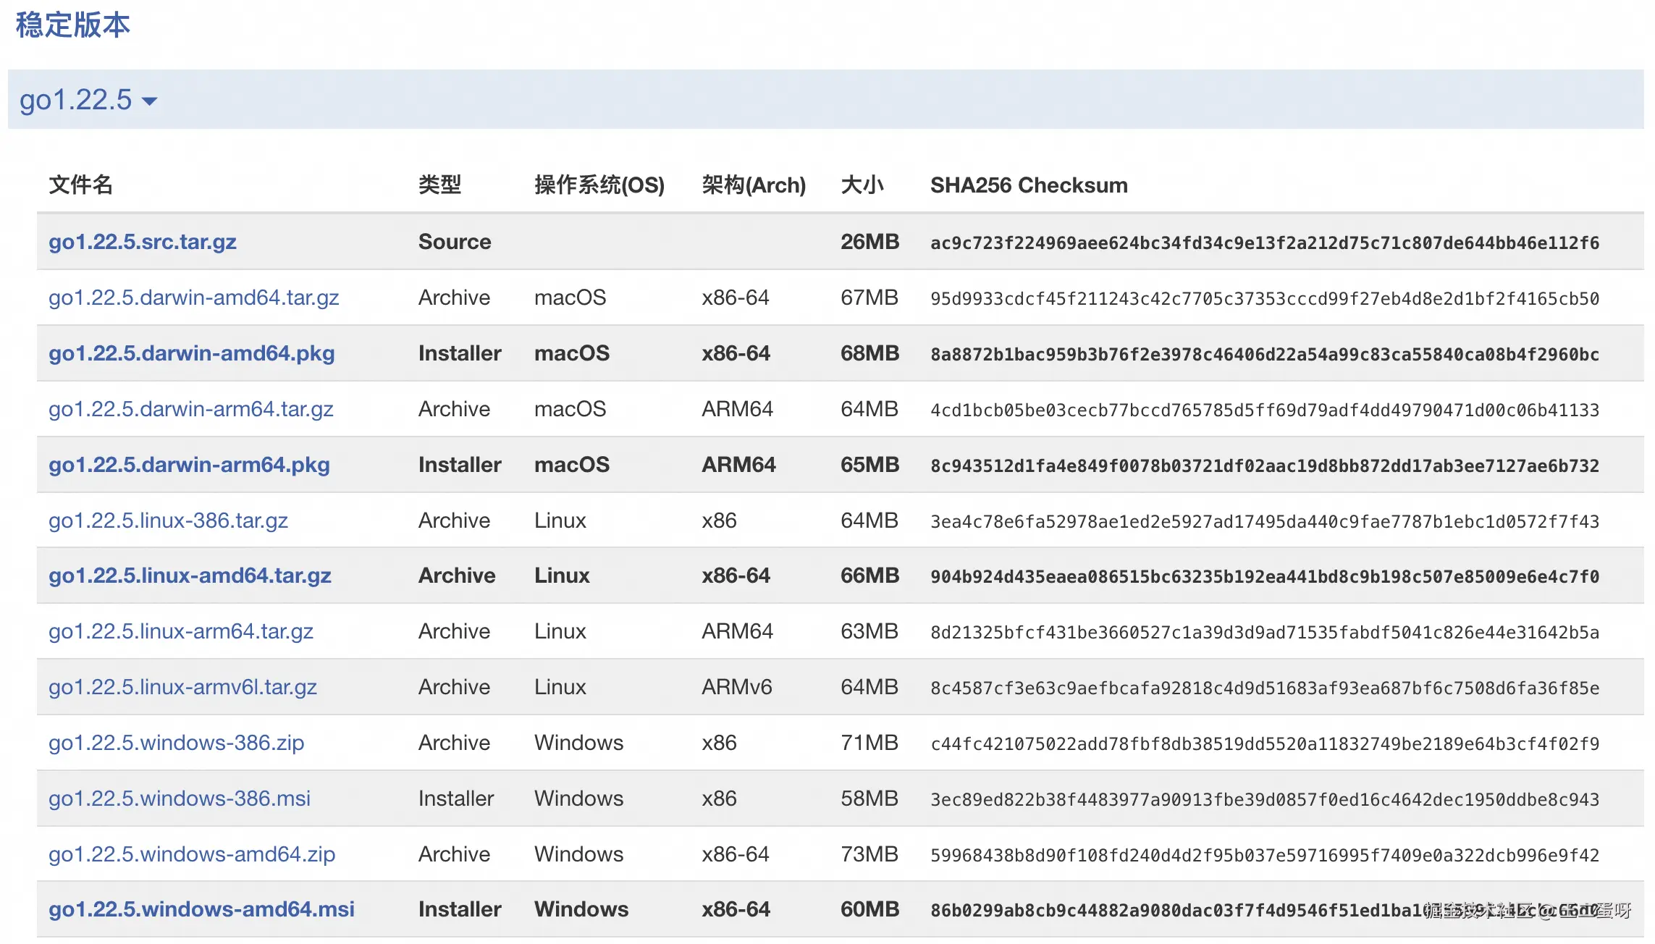Click the 文件名 column header
The height and width of the screenshot is (944, 1655).
click(80, 185)
